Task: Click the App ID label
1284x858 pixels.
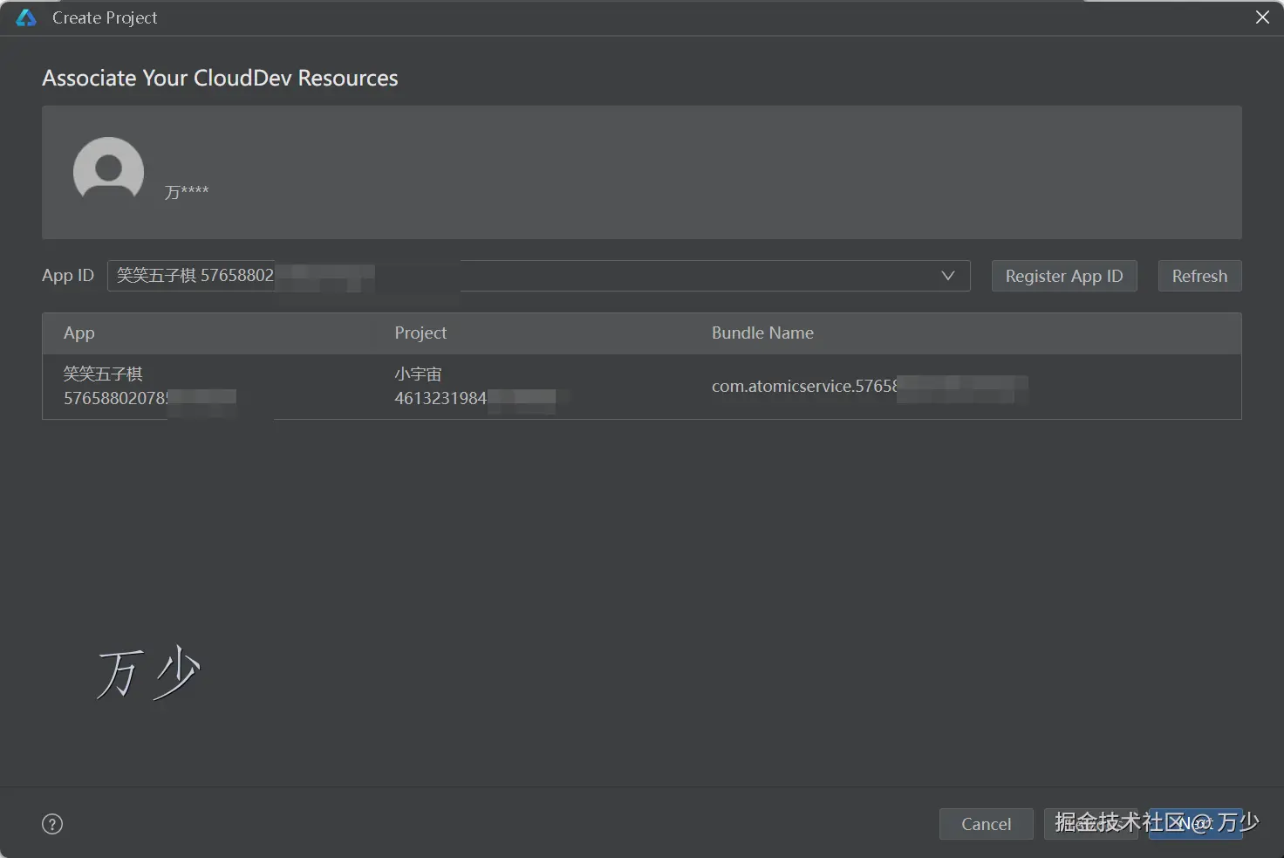Action: point(67,276)
